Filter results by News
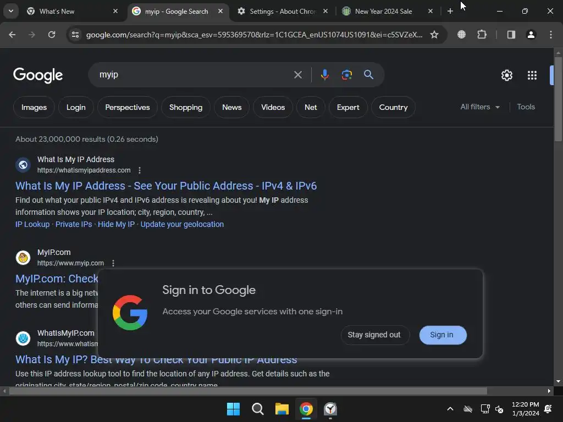Image resolution: width=563 pixels, height=422 pixels. point(231,107)
